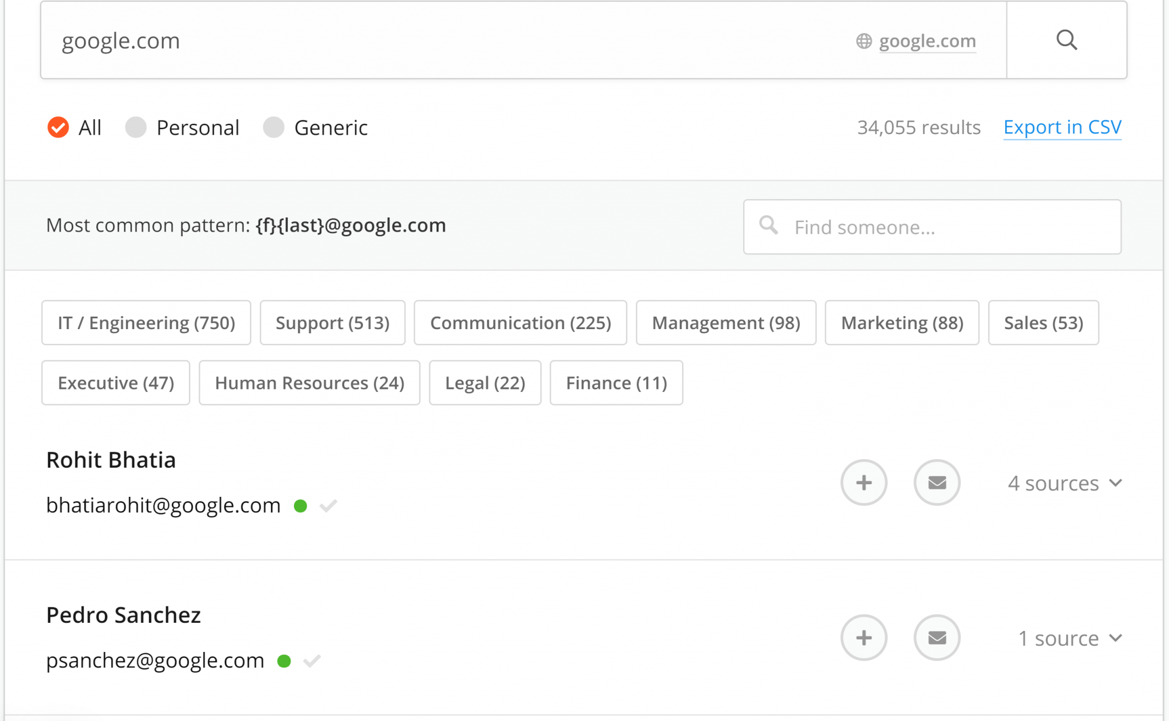This screenshot has height=721, width=1169.
Task: Click the search magnifier button
Action: (1066, 40)
